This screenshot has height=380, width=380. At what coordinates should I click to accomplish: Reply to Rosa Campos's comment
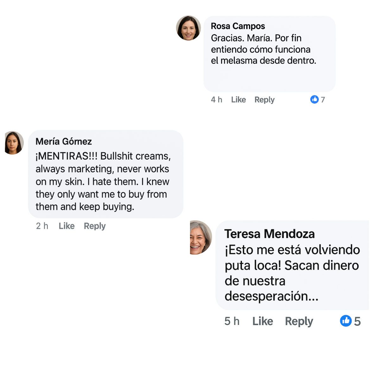264,100
